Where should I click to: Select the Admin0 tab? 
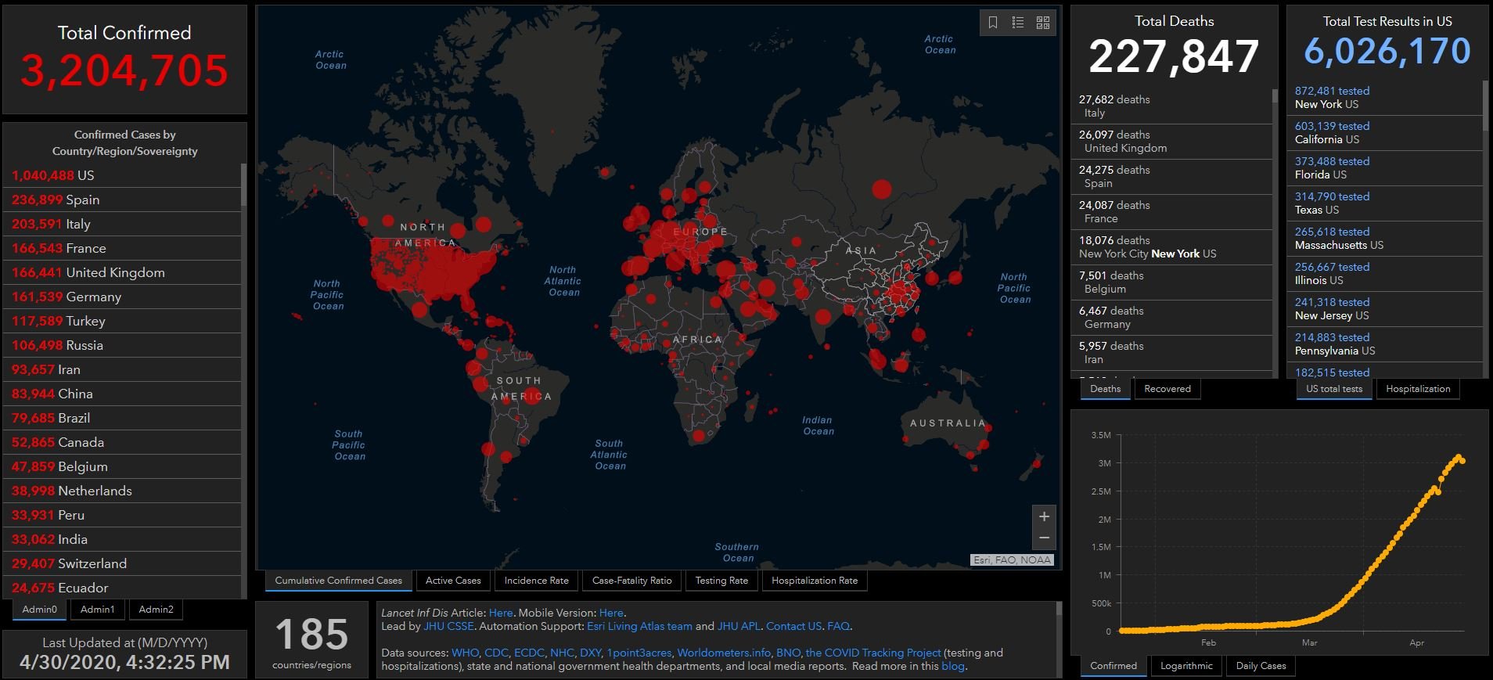[39, 610]
